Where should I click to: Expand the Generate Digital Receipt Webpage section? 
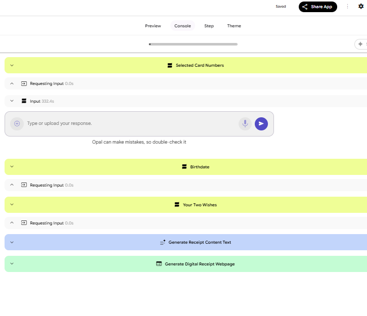[12, 264]
